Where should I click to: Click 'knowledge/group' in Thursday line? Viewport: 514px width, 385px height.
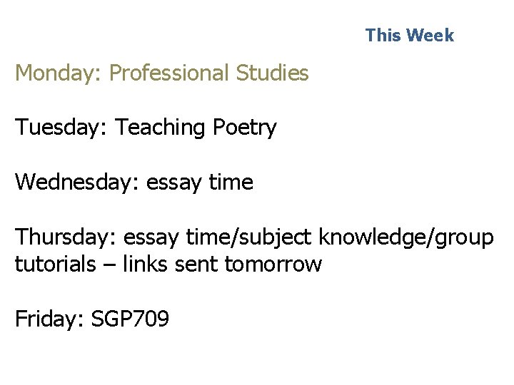pyautogui.click(x=406, y=237)
